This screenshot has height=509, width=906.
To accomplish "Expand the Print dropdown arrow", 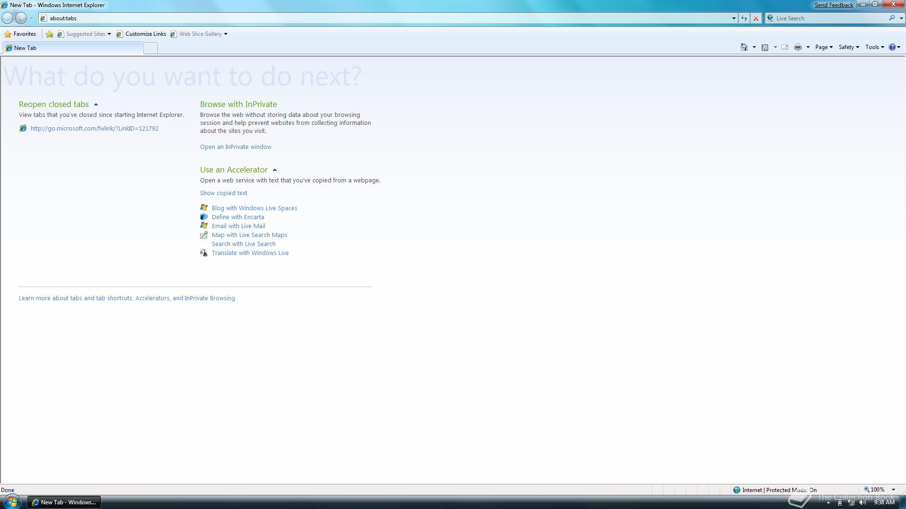I will (x=808, y=47).
